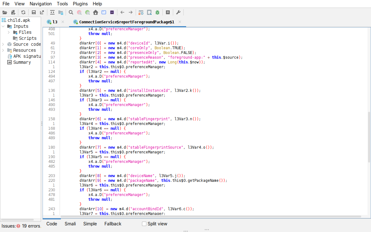The width and height of the screenshot is (371, 232).
Task: Open the Navigation menu
Action: tap(41, 4)
